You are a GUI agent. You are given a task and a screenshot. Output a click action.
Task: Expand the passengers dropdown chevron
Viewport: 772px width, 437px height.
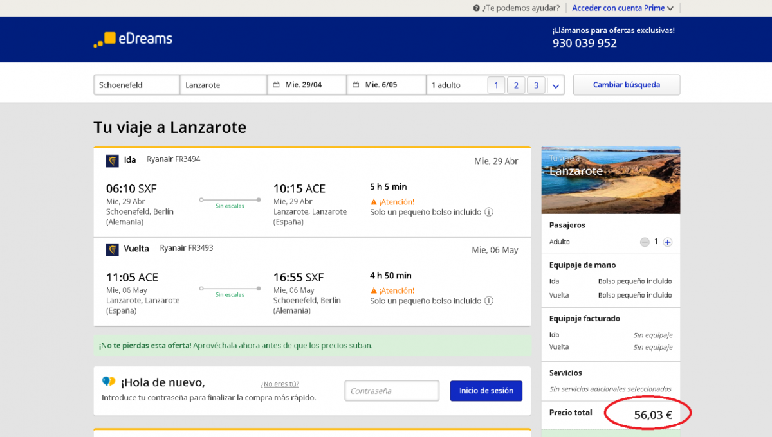[556, 85]
